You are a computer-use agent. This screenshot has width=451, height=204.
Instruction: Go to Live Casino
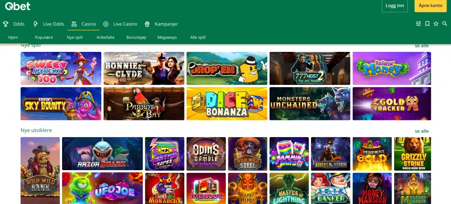pyautogui.click(x=125, y=24)
